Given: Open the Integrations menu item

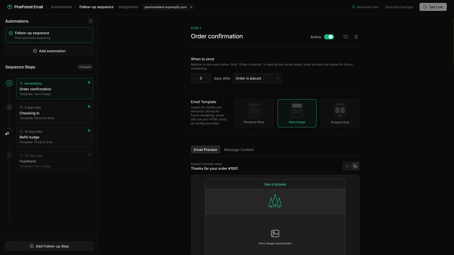Looking at the screenshot, I should [x=128, y=7].
